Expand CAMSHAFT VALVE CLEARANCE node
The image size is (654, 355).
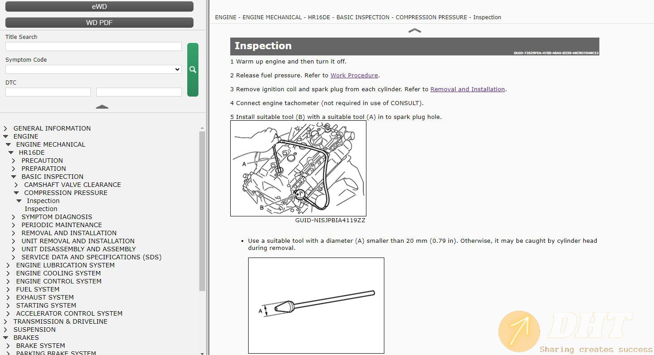click(x=17, y=185)
